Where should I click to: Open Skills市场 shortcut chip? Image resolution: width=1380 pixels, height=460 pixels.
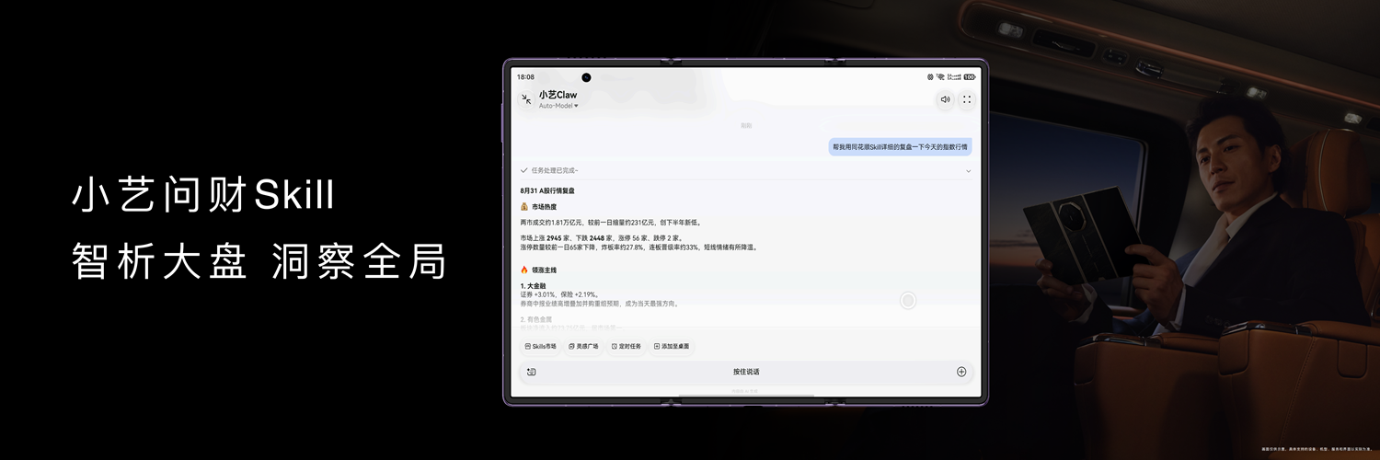click(541, 346)
